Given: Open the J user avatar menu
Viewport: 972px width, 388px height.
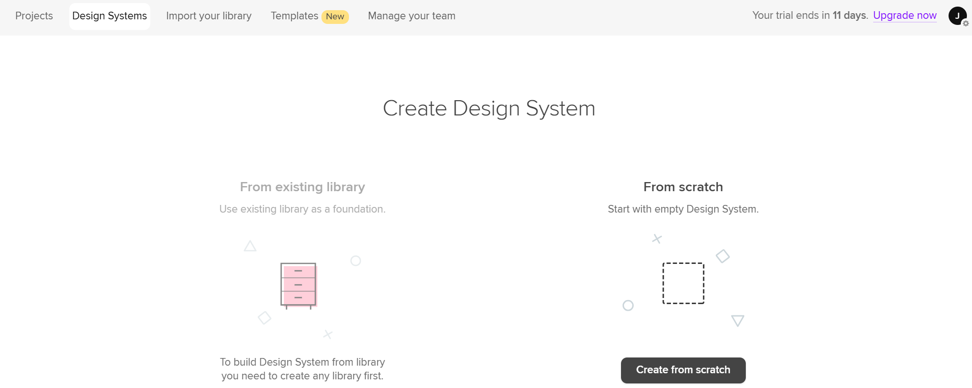Looking at the screenshot, I should point(956,15).
